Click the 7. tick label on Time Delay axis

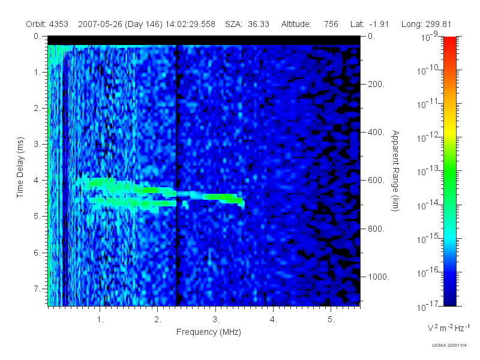pyautogui.click(x=37, y=289)
